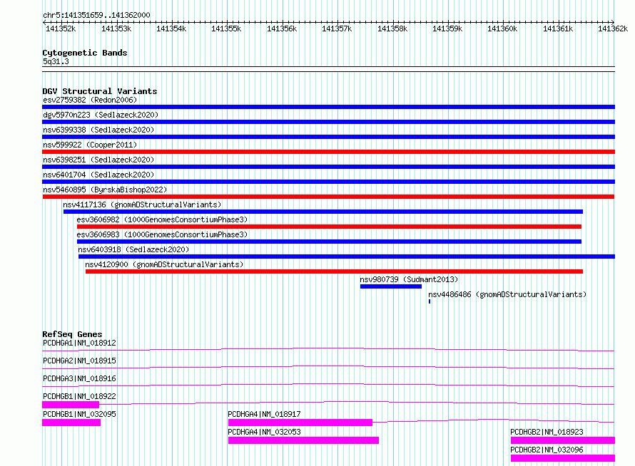Viewport: 635px width, 466px height.
Task: Click the 141353k ruler label
Action: 116,29
